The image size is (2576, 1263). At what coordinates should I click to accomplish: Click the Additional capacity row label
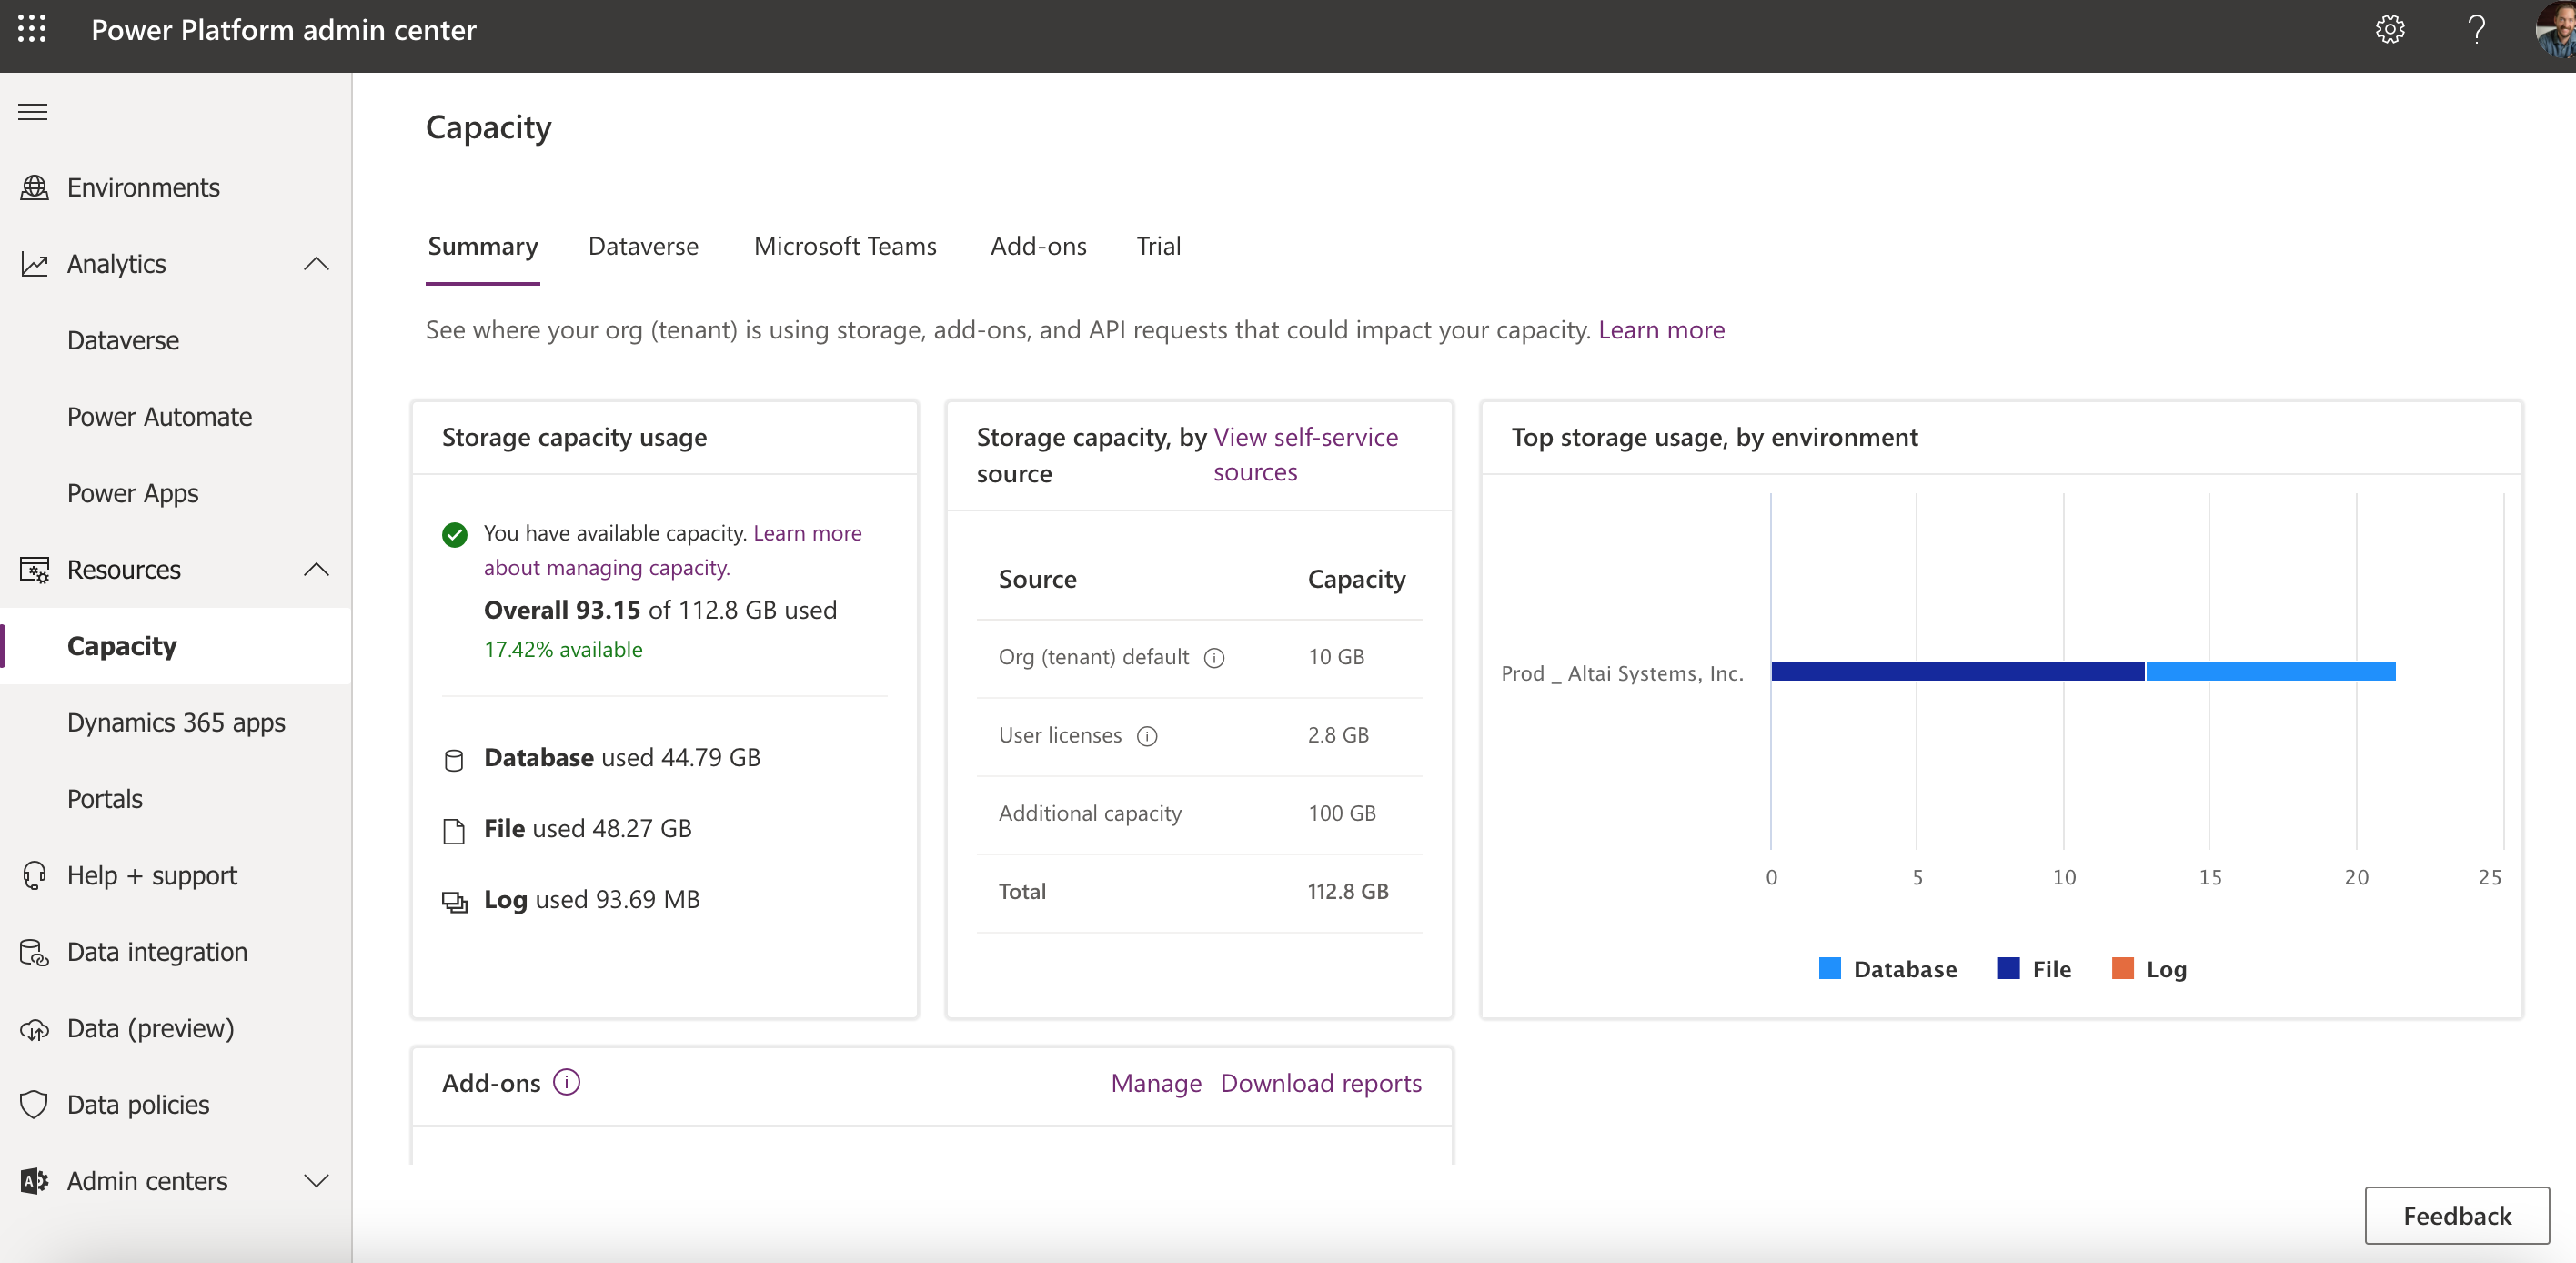click(1090, 813)
